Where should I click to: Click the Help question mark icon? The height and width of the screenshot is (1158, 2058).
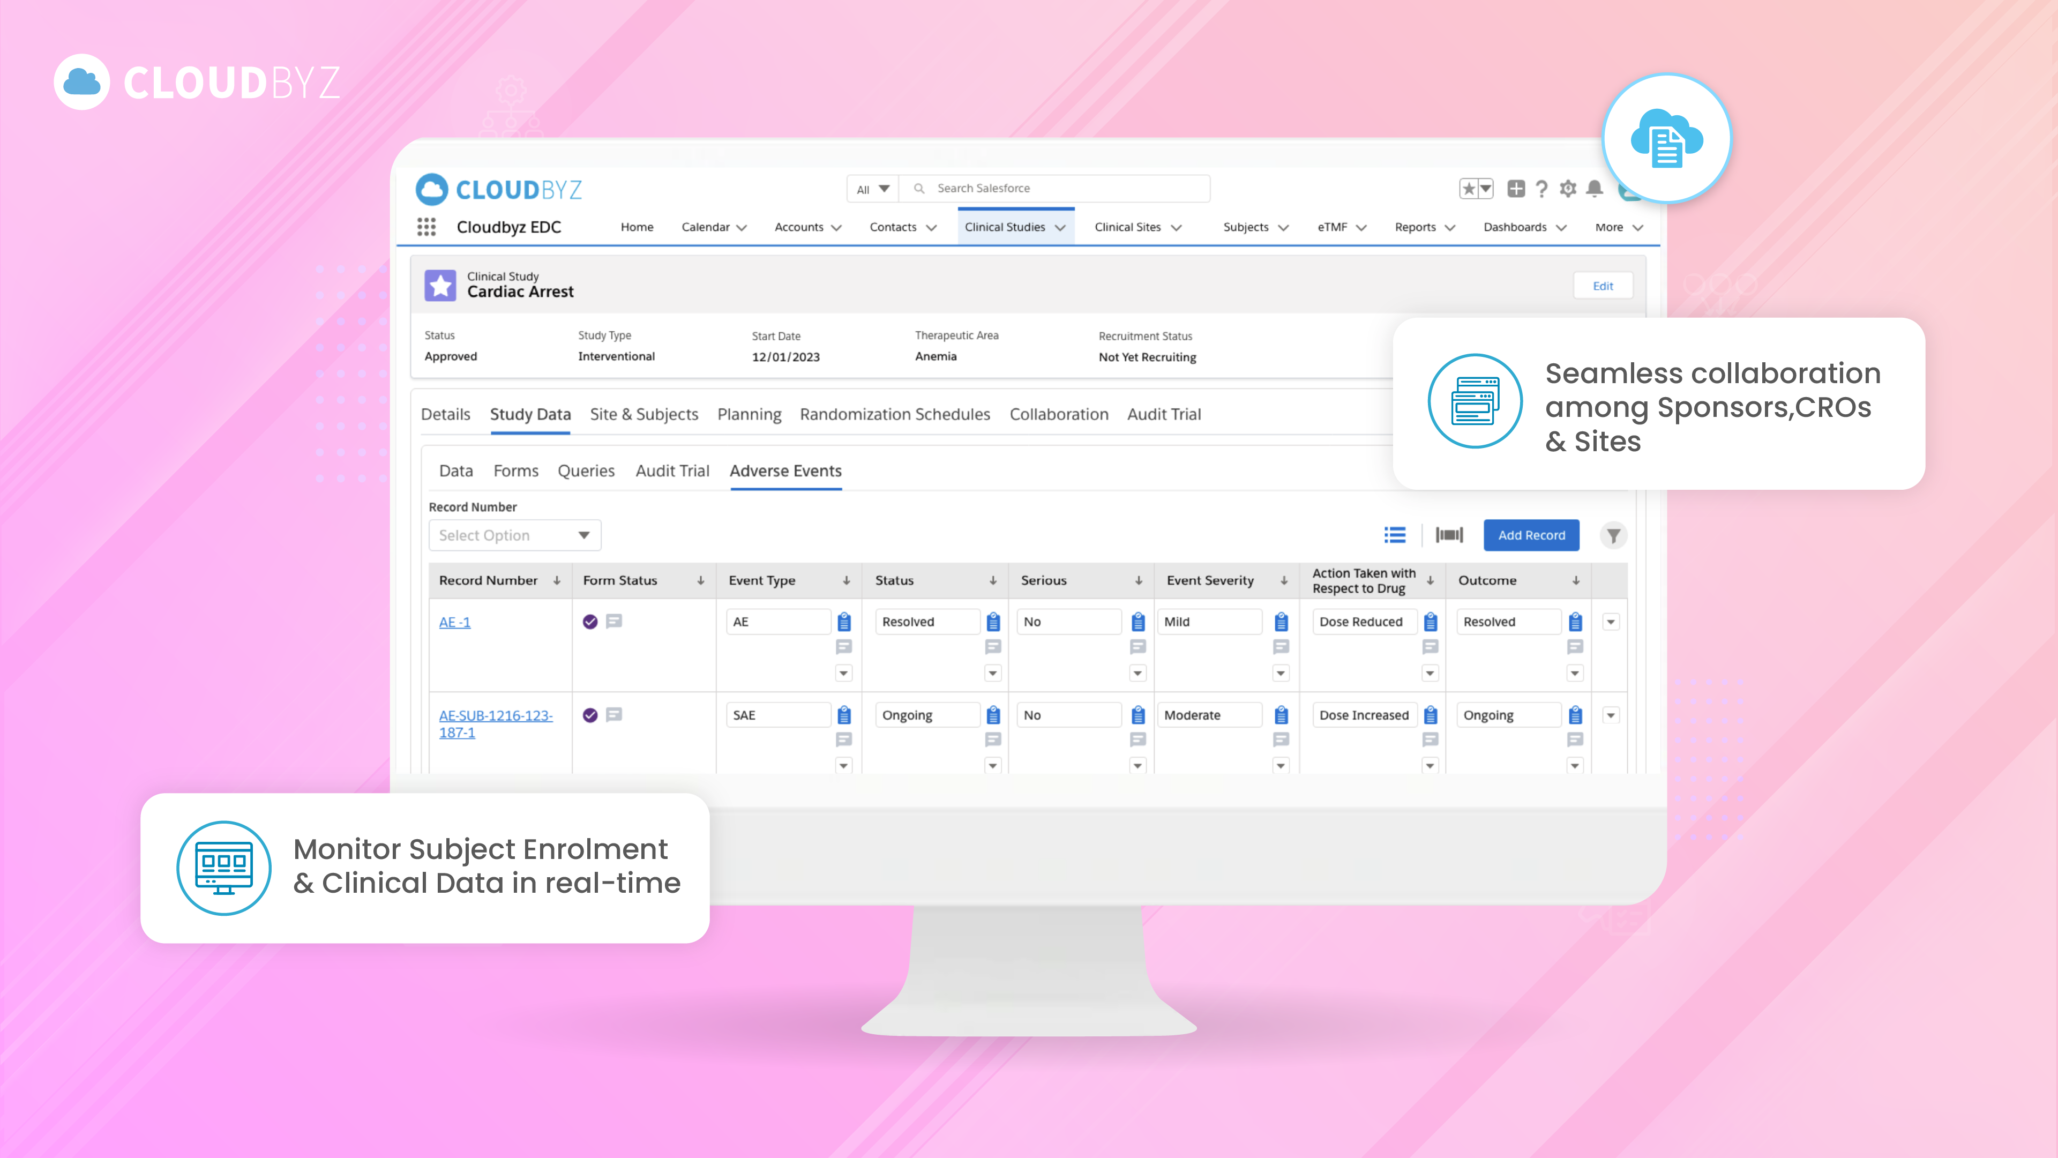click(1542, 189)
